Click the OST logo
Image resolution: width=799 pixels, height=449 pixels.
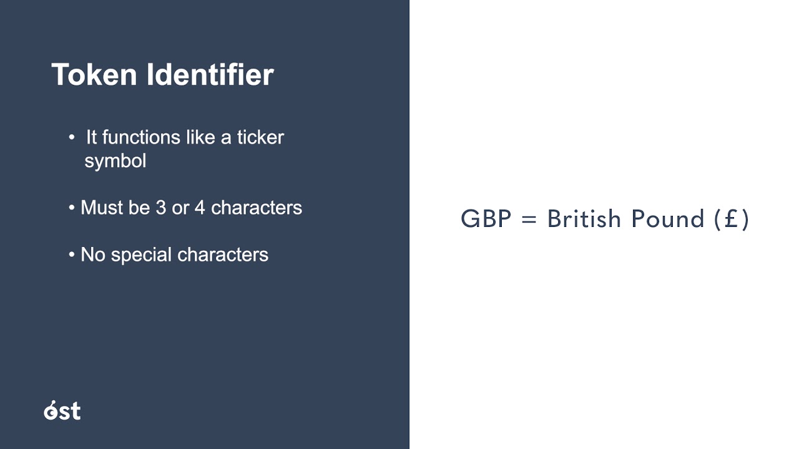click(x=62, y=410)
